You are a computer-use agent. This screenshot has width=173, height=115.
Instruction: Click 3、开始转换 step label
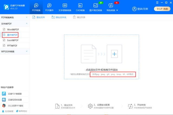[x=140, y=105]
